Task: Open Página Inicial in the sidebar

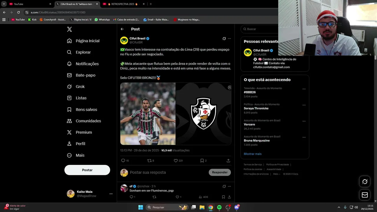Action: 83,41
